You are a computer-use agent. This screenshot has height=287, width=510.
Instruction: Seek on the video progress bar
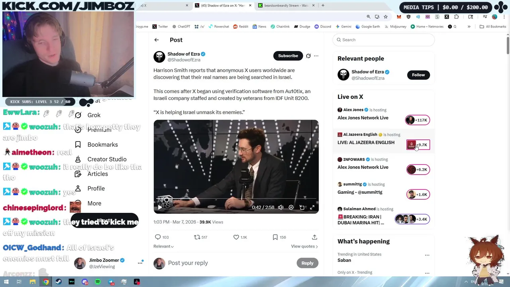(236, 199)
